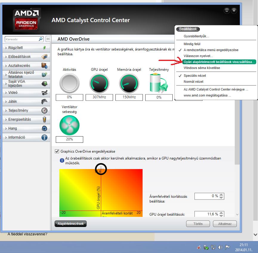Image resolution: width=258 pixels, height=253 pixels.
Task: Increase Áramfelvételi korlátozás value with up arrow
Action: (x=221, y=195)
